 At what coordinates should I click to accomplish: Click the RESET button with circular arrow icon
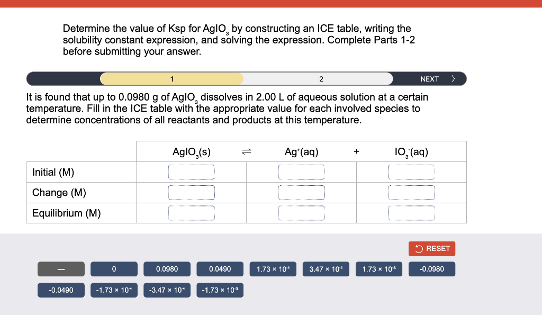point(432,248)
